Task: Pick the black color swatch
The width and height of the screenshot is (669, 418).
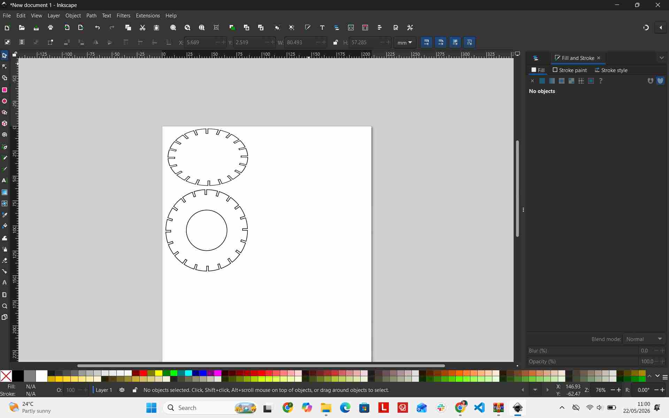Action: click(18, 376)
